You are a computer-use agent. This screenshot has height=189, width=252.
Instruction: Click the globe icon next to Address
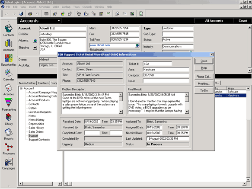pos(35,41)
